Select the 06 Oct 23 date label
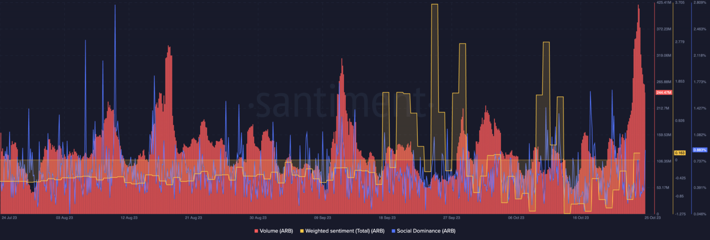This screenshot has height=240, width=710. [516, 217]
